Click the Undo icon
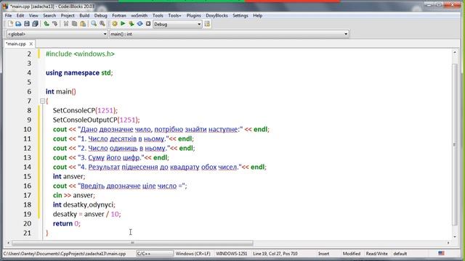 46,24
